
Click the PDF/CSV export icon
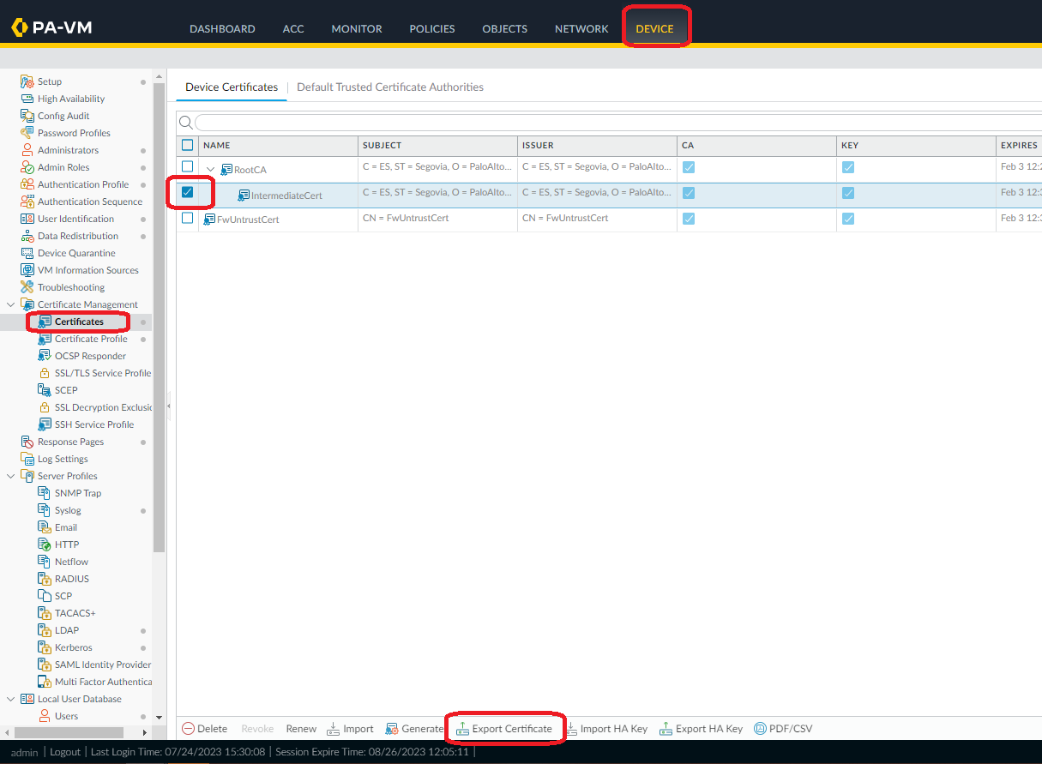pos(760,729)
